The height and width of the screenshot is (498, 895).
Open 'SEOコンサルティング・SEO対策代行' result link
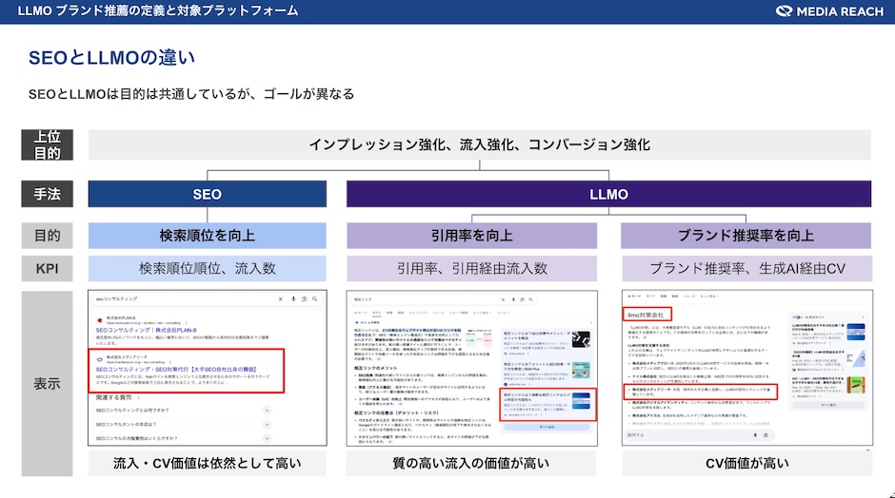tap(176, 370)
